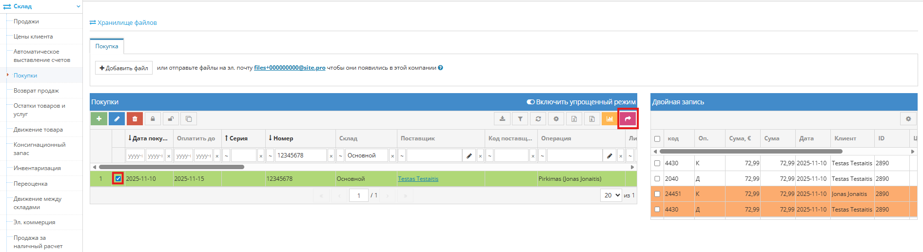Click the closed padlock lock icon

coord(153,118)
